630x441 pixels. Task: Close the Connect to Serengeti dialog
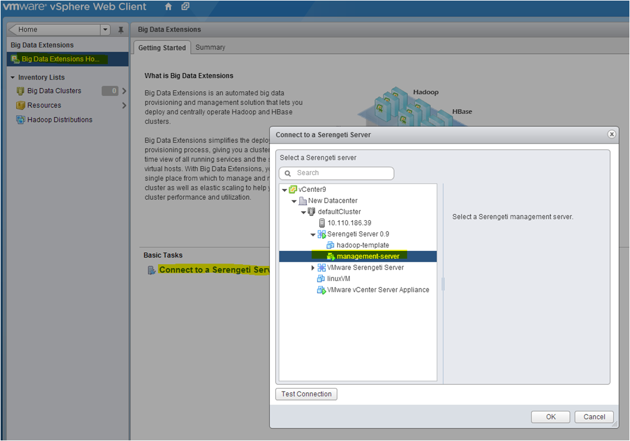611,134
